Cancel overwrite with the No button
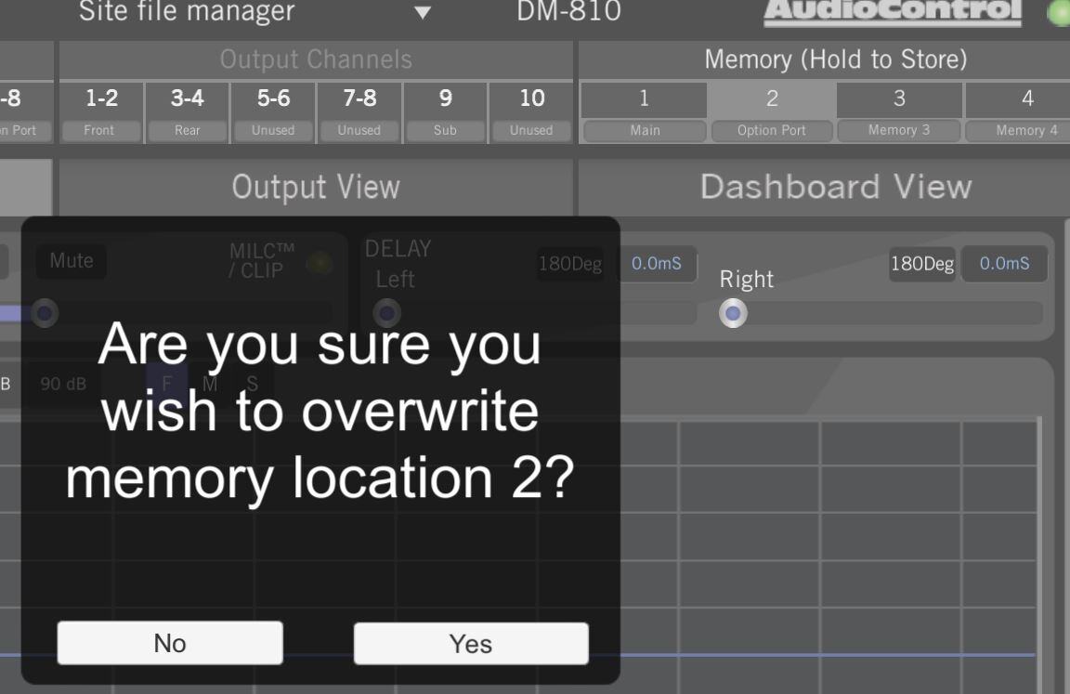Screen dimensions: 1070x694 tap(170, 643)
